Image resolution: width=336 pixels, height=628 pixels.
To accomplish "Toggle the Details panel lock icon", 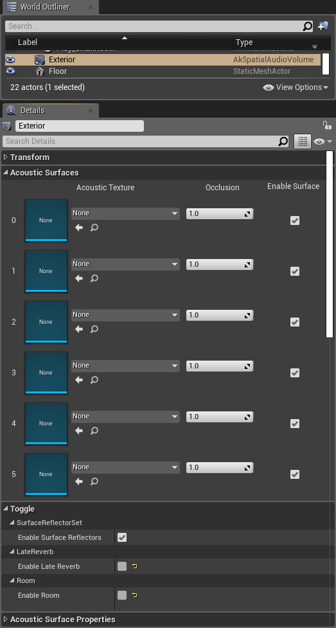I will coord(327,125).
